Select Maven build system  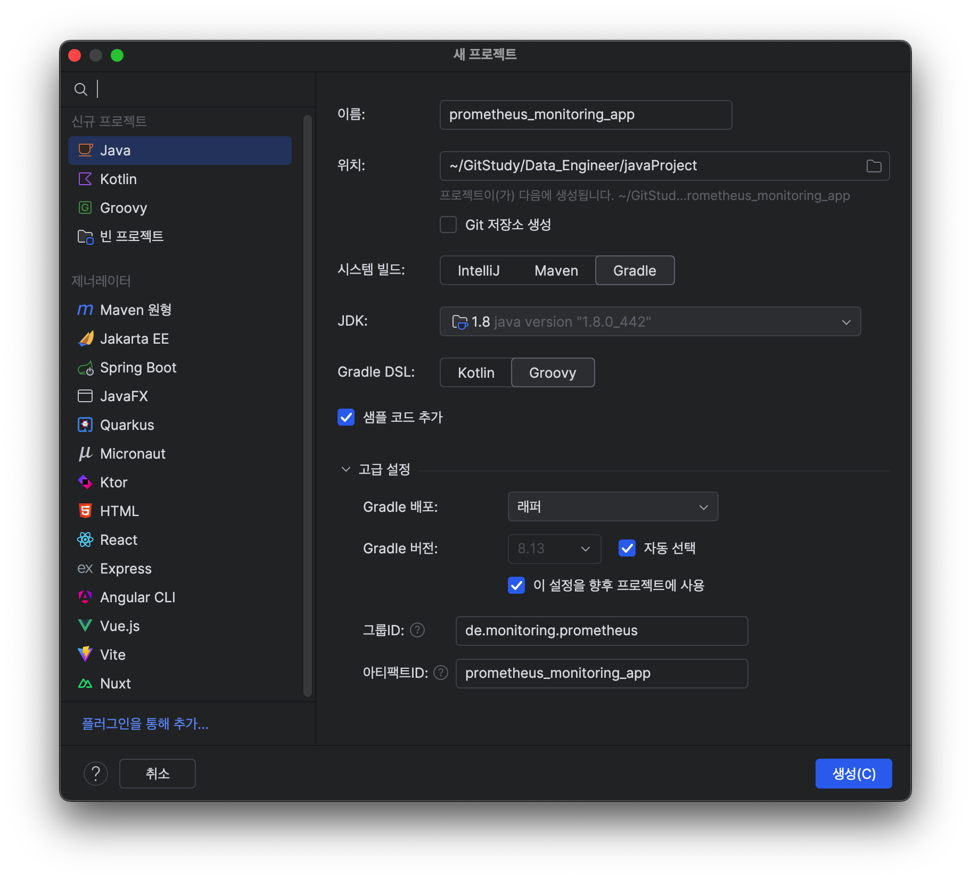tap(556, 270)
